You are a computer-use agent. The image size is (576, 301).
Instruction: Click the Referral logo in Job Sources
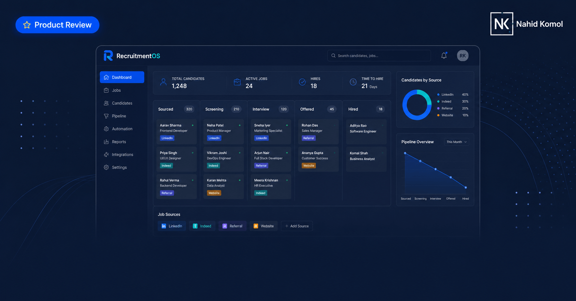click(x=225, y=226)
